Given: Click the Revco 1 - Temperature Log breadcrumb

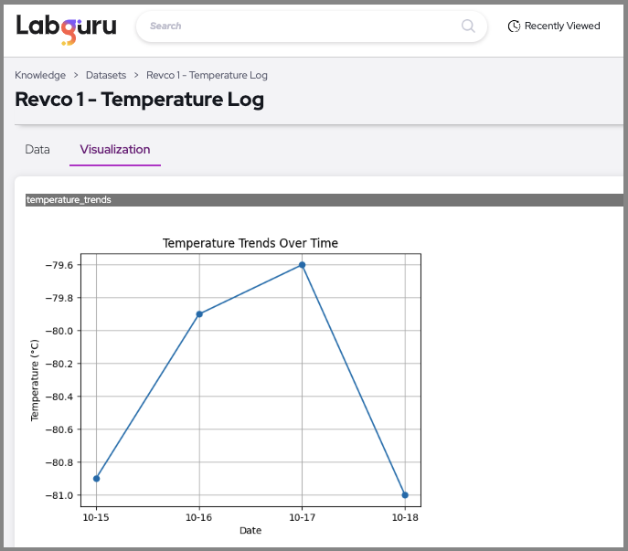Looking at the screenshot, I should pos(207,75).
